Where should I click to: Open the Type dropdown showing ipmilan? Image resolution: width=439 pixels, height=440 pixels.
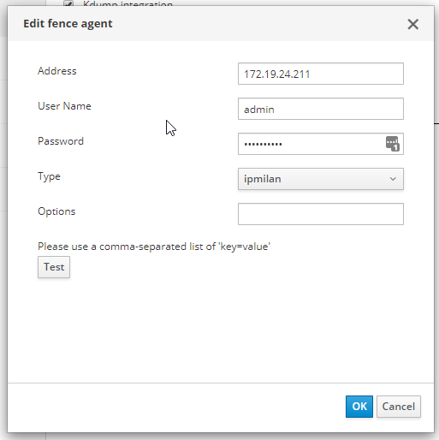[321, 179]
